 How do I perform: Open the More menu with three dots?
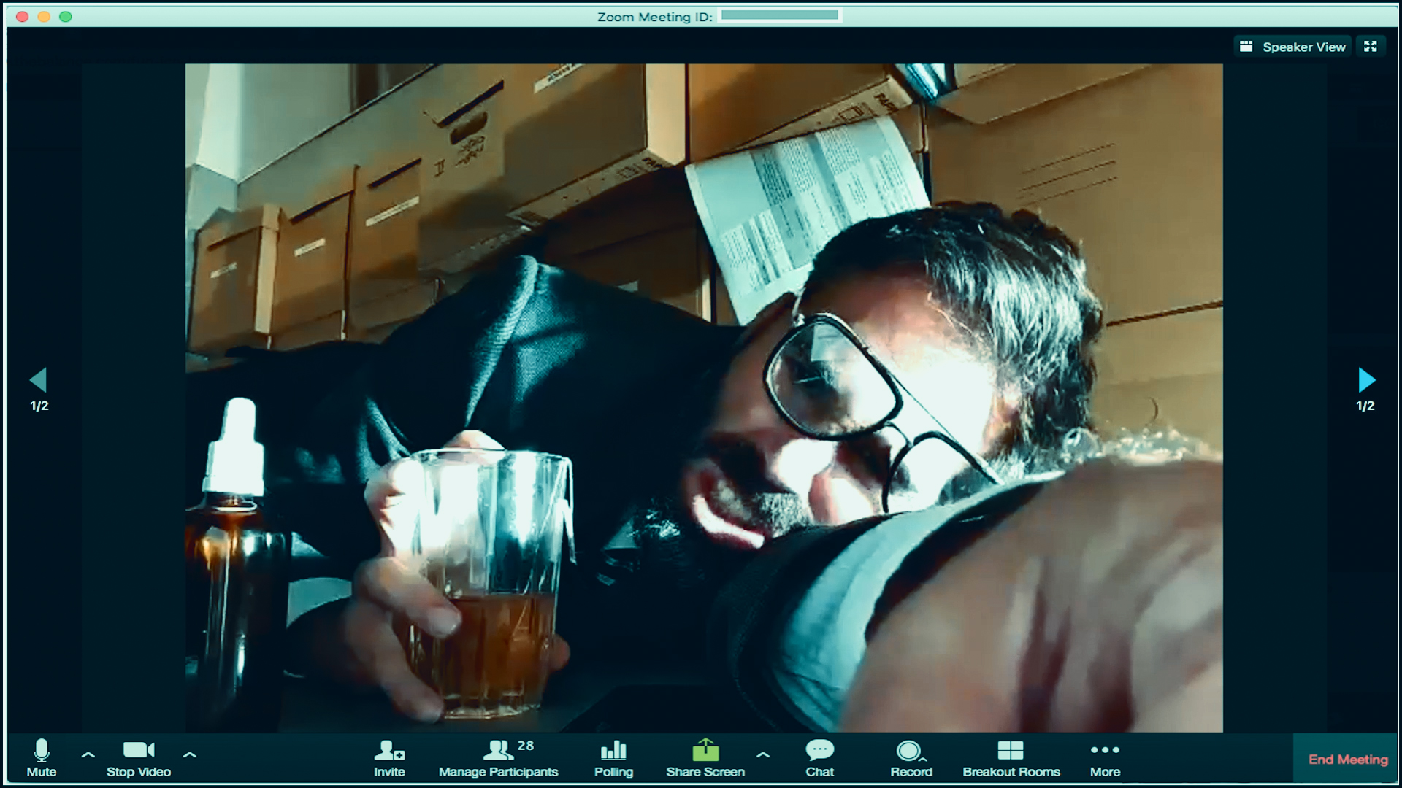tap(1105, 750)
